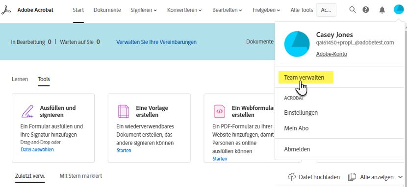Click the qai61450 email address text
This screenshot has width=407, height=187.
click(355, 42)
